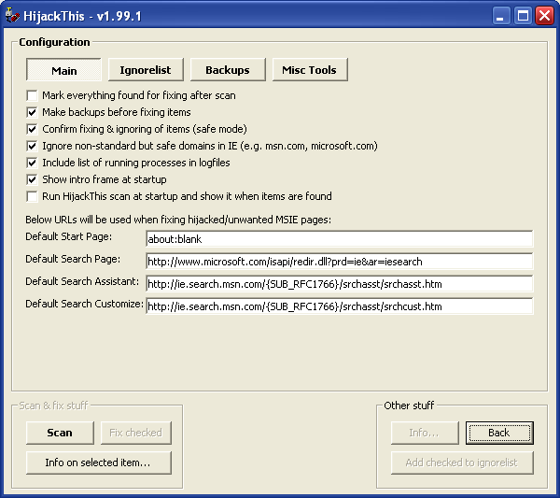Click the Default Search Customize URL field
This screenshot has width=560, height=498.
340,306
